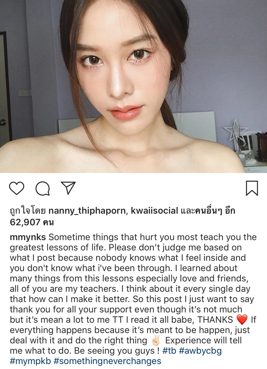
Task: Tap the 62,907 คน likes count
Action: click(32, 222)
